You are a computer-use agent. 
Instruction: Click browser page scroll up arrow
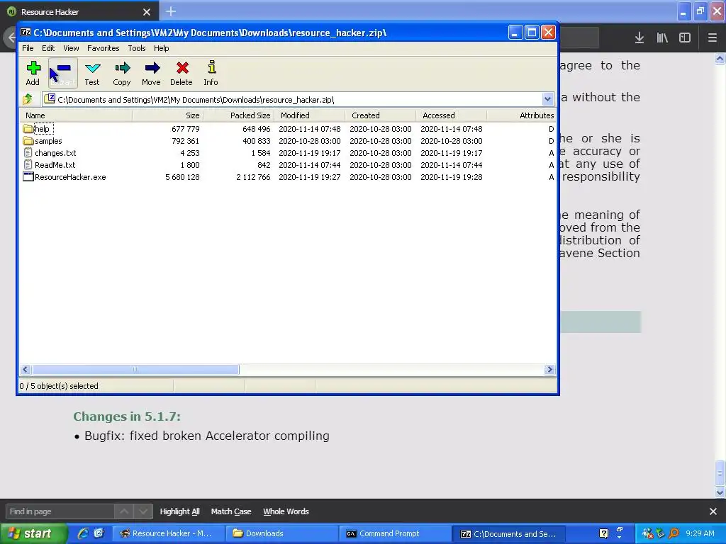click(x=720, y=58)
